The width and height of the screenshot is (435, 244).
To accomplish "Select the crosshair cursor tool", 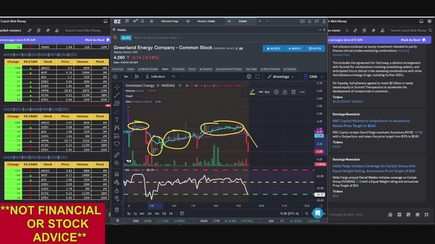I will (117, 87).
